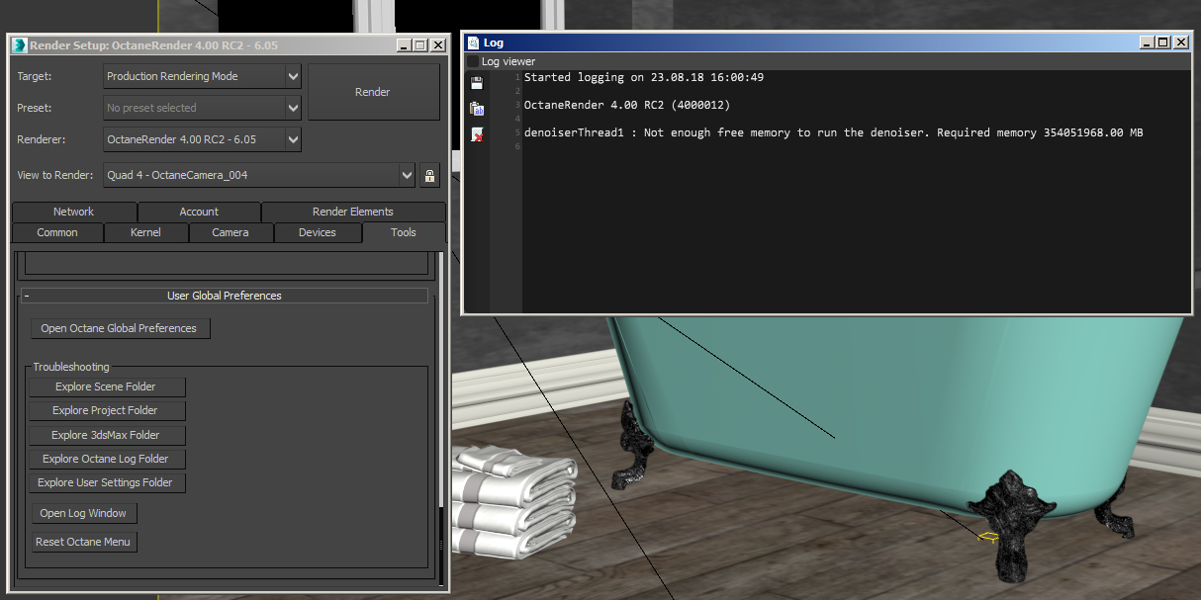Switch to the Account tab

(x=199, y=212)
